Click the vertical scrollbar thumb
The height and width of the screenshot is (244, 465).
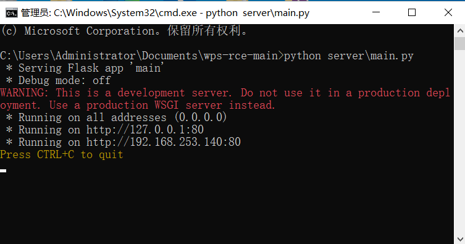[x=459, y=44]
